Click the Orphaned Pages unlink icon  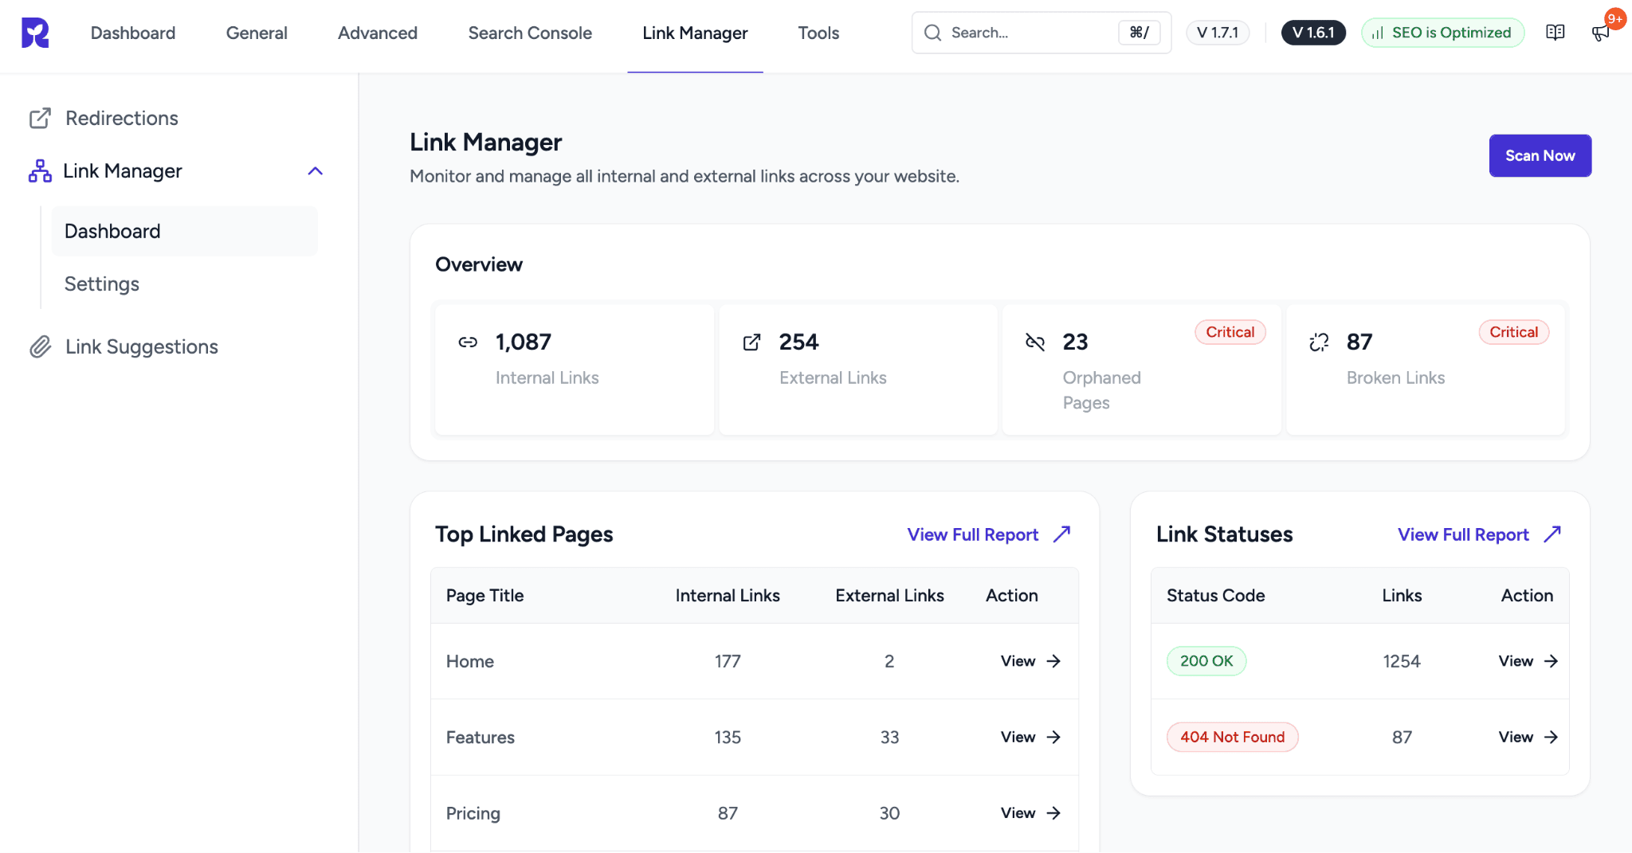point(1035,342)
